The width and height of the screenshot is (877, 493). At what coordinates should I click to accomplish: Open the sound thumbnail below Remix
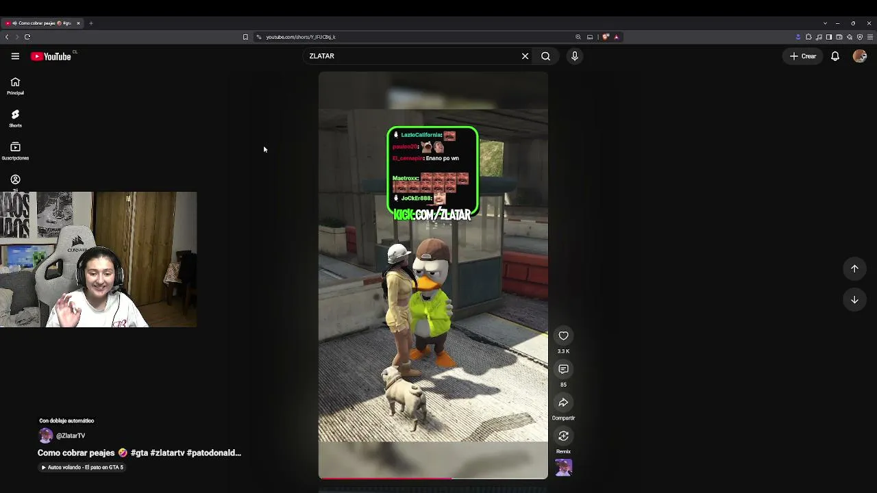[x=563, y=468]
